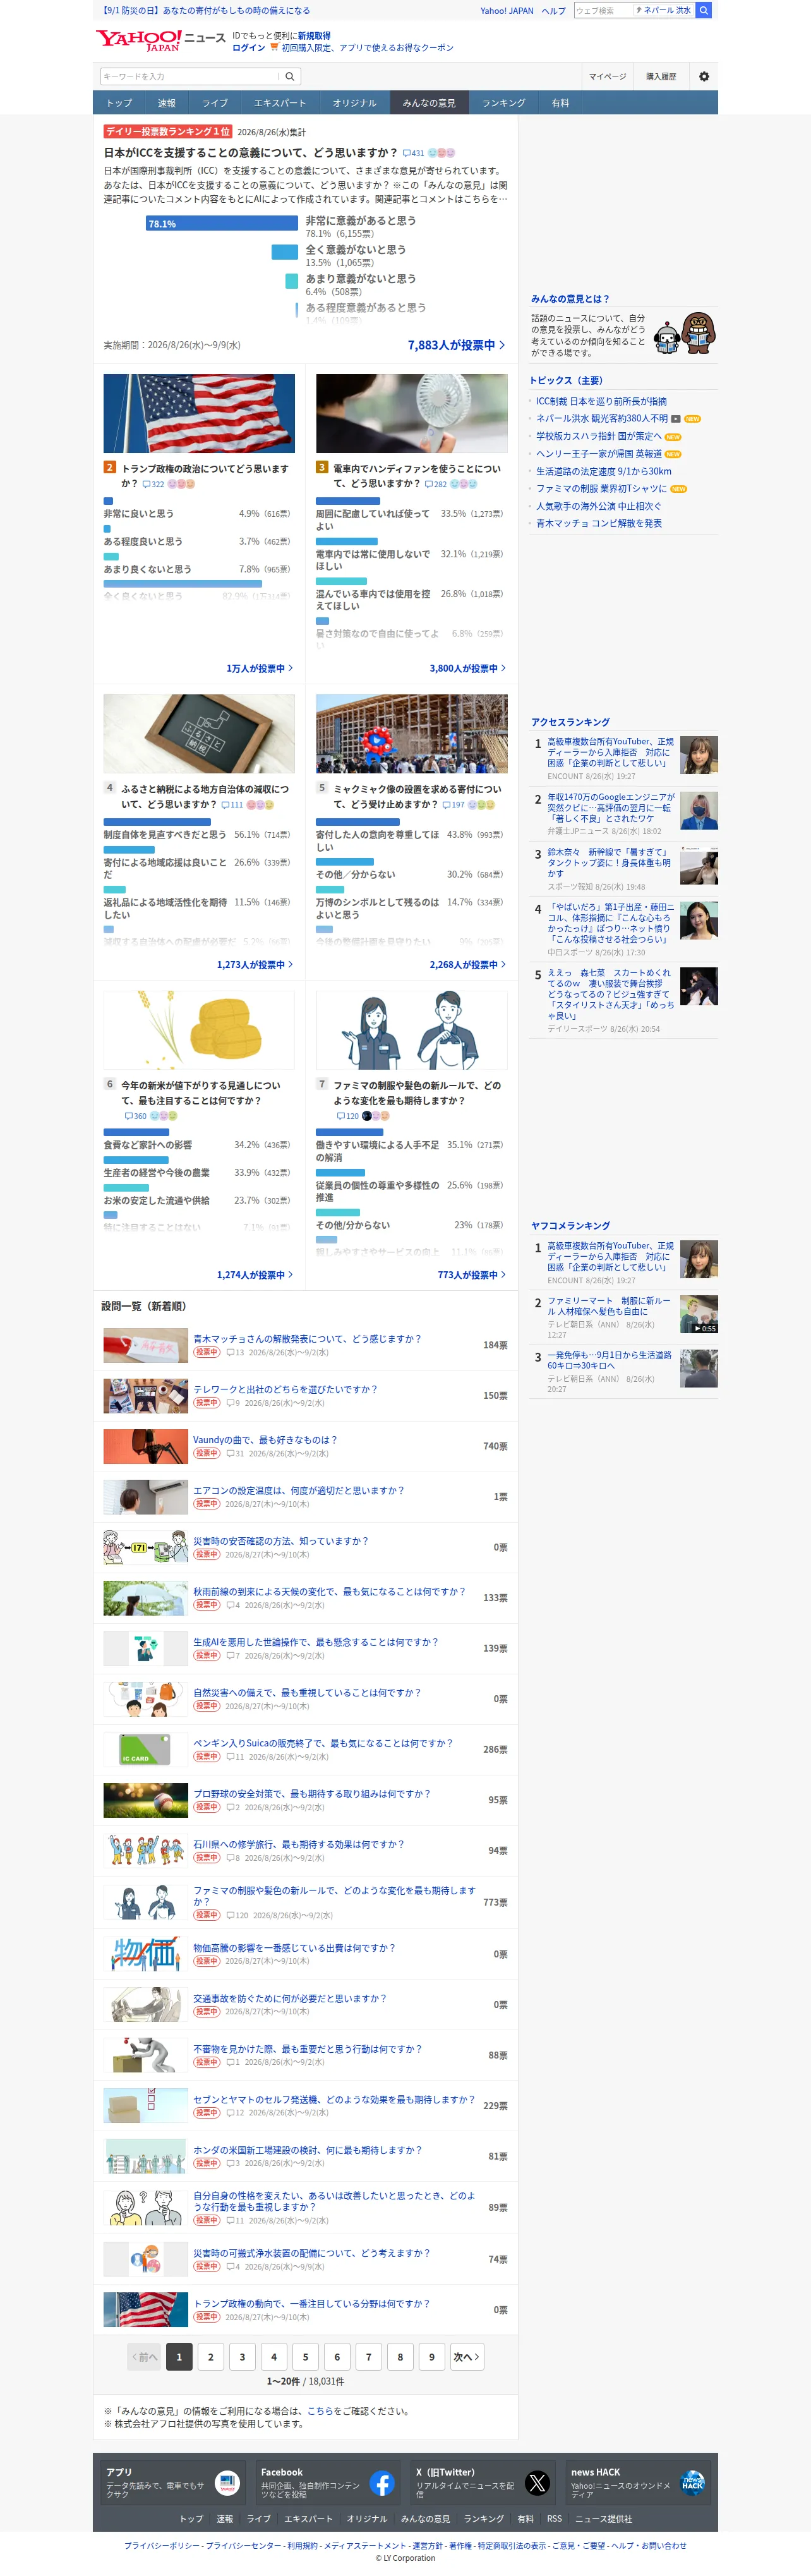Click the マイページ button
The image size is (811, 2576).
point(607,76)
